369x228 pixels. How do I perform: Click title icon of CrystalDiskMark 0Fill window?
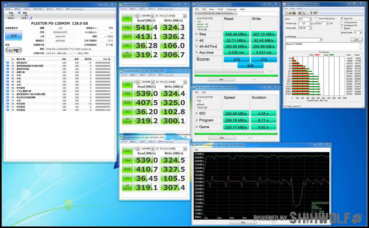pyautogui.click(x=121, y=71)
